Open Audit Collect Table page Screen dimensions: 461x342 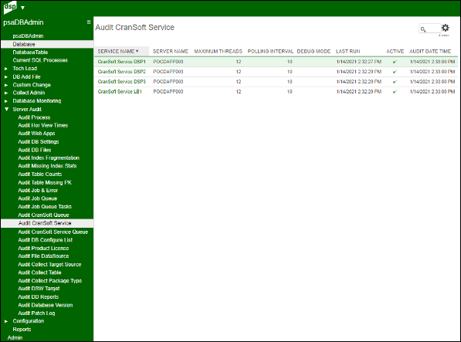pyautogui.click(x=39, y=273)
